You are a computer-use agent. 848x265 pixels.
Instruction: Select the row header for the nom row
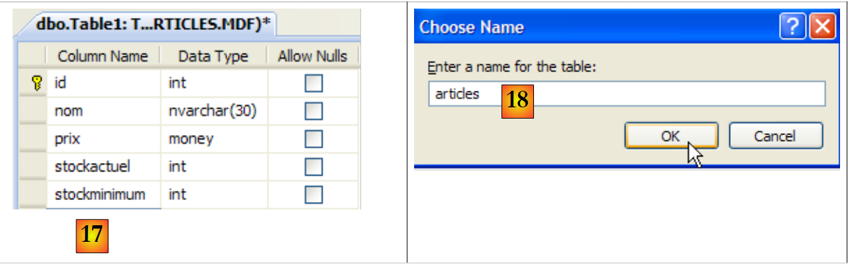pyautogui.click(x=32, y=111)
